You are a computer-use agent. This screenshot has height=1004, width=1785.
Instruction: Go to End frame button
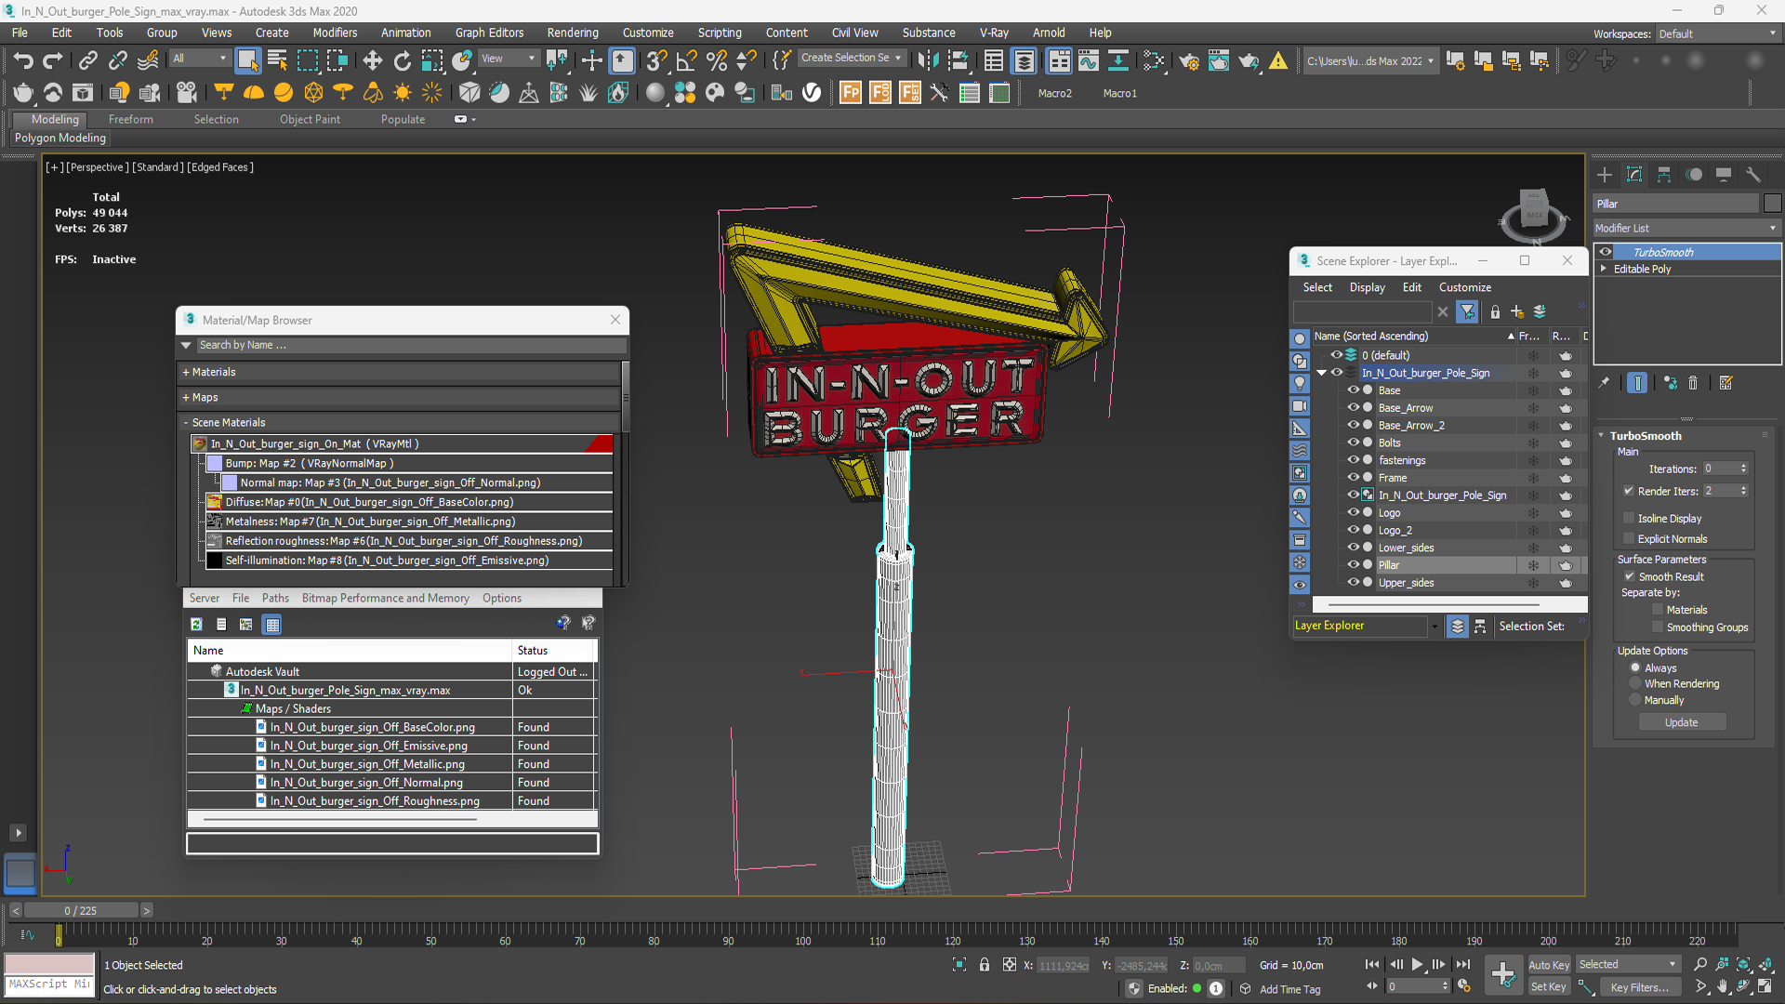(1463, 965)
